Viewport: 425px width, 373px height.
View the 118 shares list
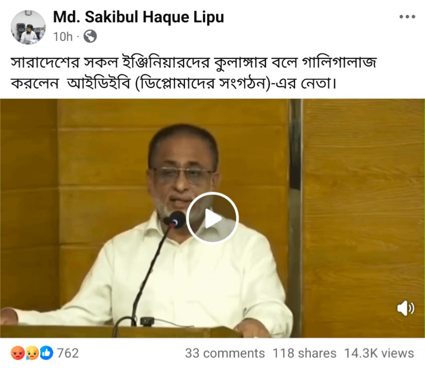pos(304,353)
